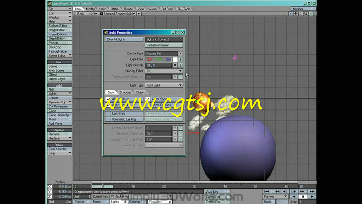Click the viewport rotate icon

pyautogui.click(x=301, y=14)
